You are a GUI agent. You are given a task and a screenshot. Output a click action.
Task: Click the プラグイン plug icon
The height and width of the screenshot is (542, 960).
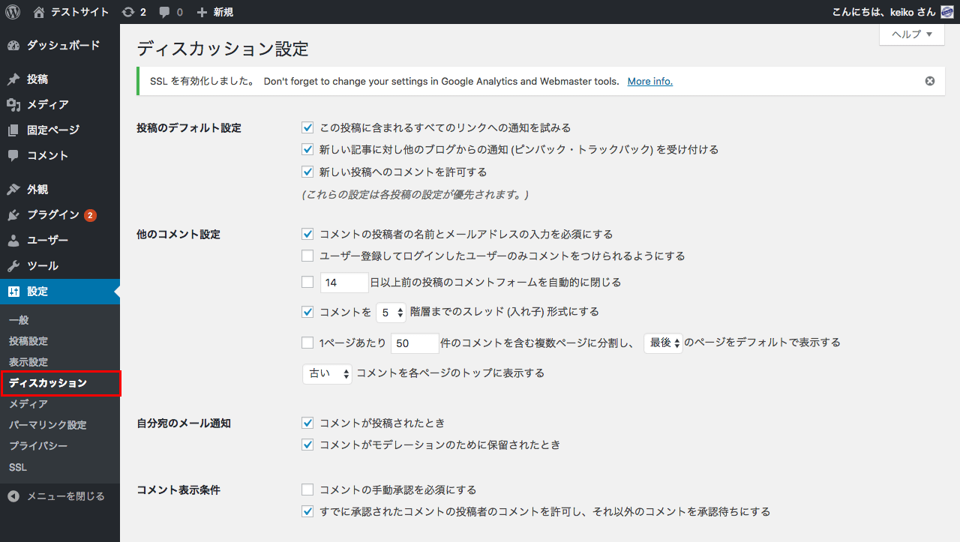pos(13,215)
